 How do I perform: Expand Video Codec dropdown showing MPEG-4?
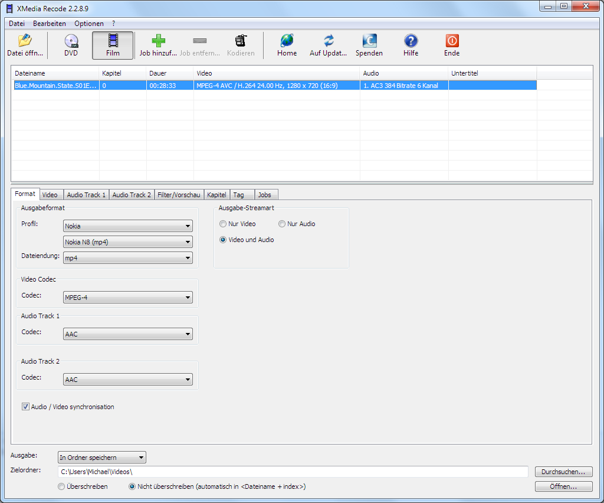point(128,298)
